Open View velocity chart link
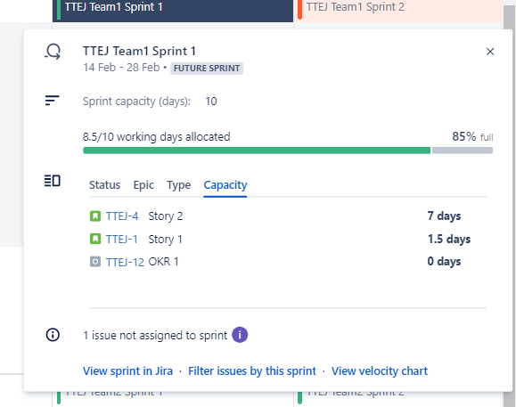Image resolution: width=516 pixels, height=407 pixels. [380, 370]
